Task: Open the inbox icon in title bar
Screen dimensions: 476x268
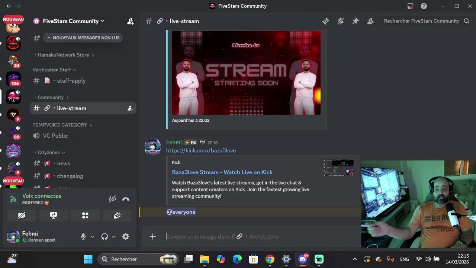Action: [x=411, y=6]
